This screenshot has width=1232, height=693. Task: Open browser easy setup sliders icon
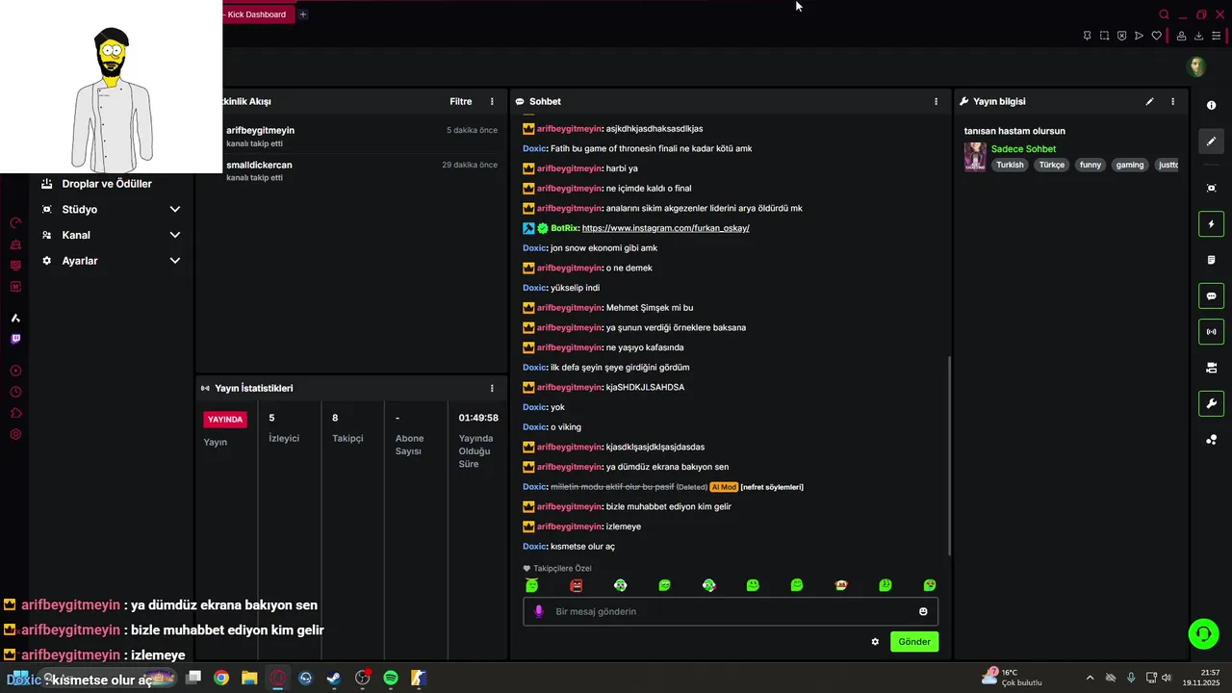1217,36
